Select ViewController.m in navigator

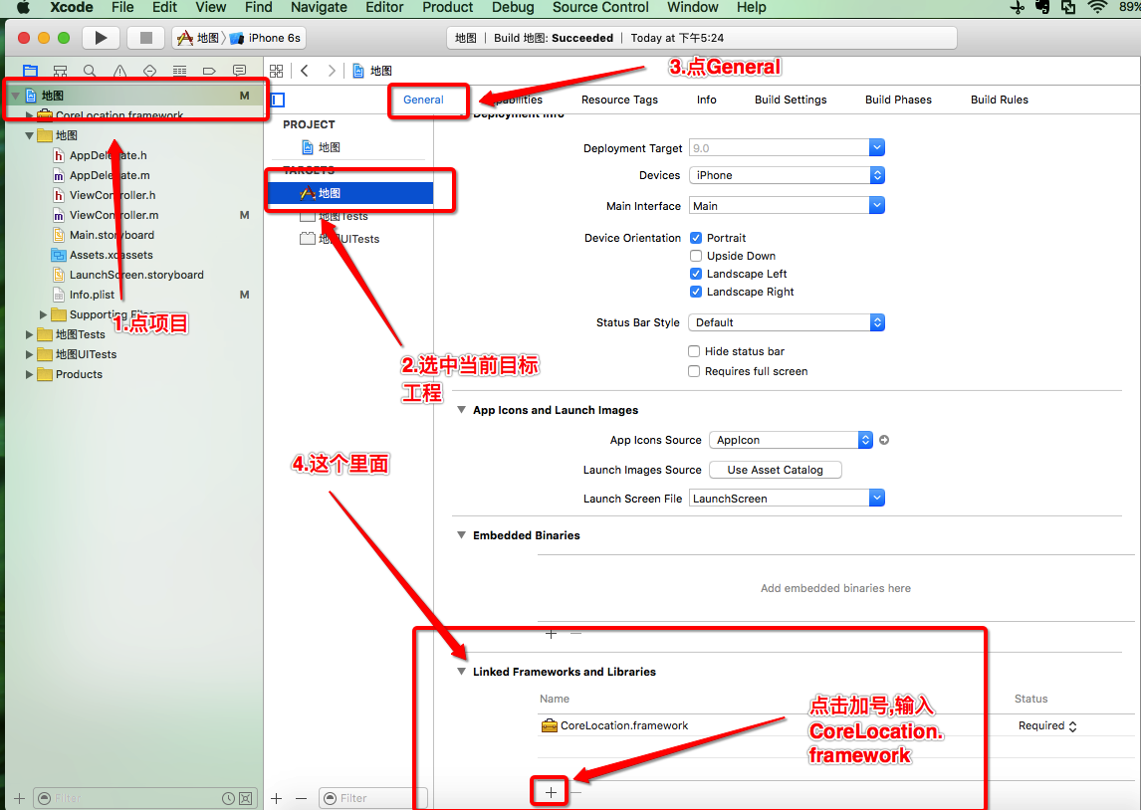[x=114, y=215]
